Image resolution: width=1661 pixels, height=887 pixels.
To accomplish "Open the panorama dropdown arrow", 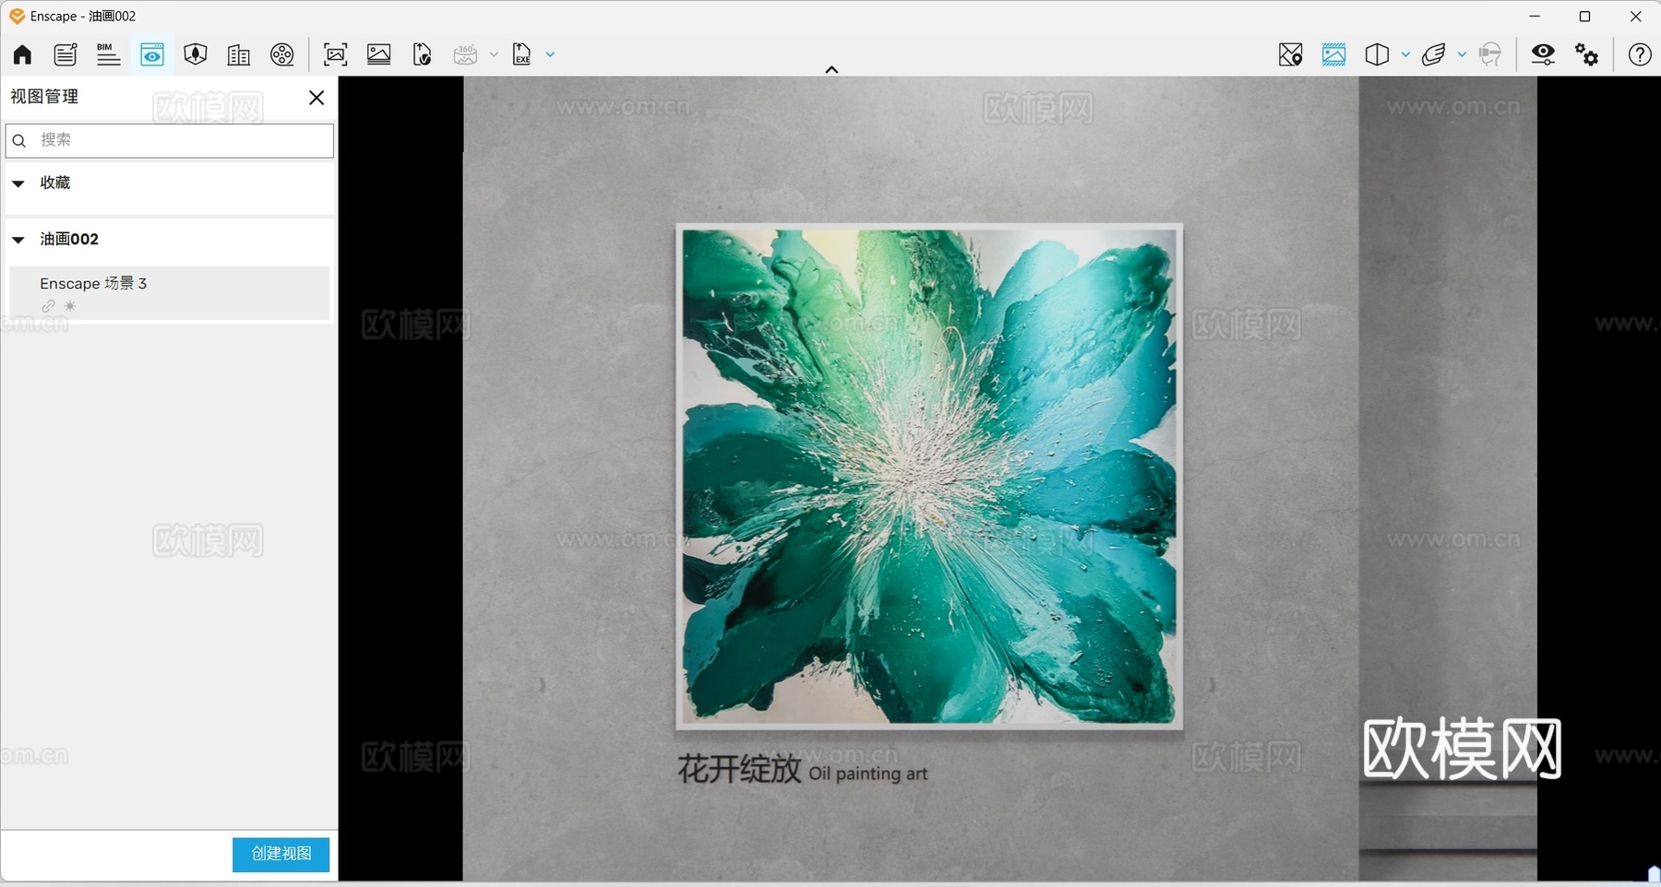I will (494, 54).
